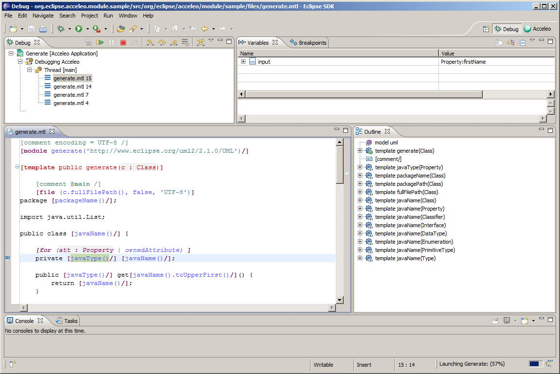Open Back history dropdown arrow
Image resolution: width=560 pixels, height=374 pixels.
tap(213, 29)
